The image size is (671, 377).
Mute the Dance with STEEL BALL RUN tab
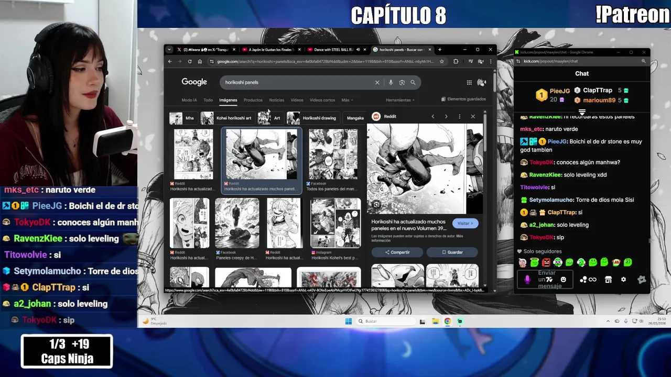pos(358,50)
